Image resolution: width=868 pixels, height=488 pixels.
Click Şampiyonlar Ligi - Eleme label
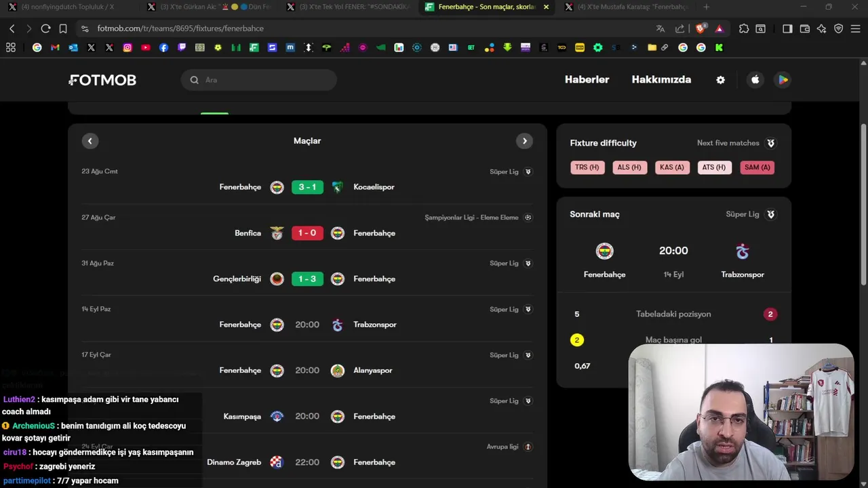pos(471,218)
